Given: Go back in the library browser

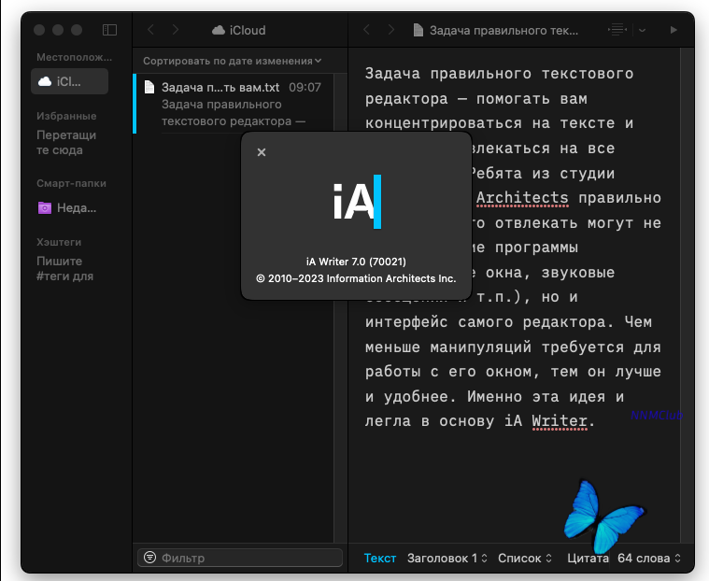Looking at the screenshot, I should [151, 30].
